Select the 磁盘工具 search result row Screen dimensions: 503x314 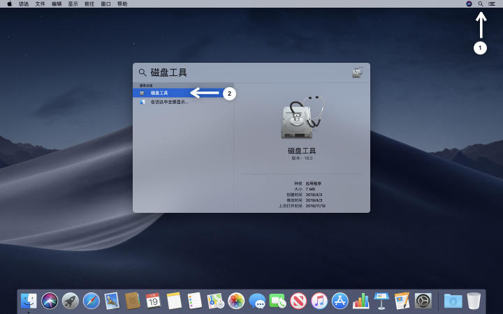point(183,93)
